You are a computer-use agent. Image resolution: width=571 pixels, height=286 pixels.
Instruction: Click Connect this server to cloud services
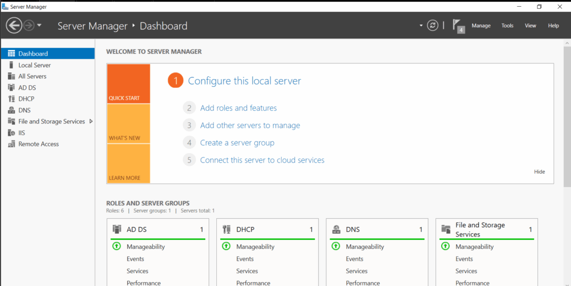click(262, 160)
